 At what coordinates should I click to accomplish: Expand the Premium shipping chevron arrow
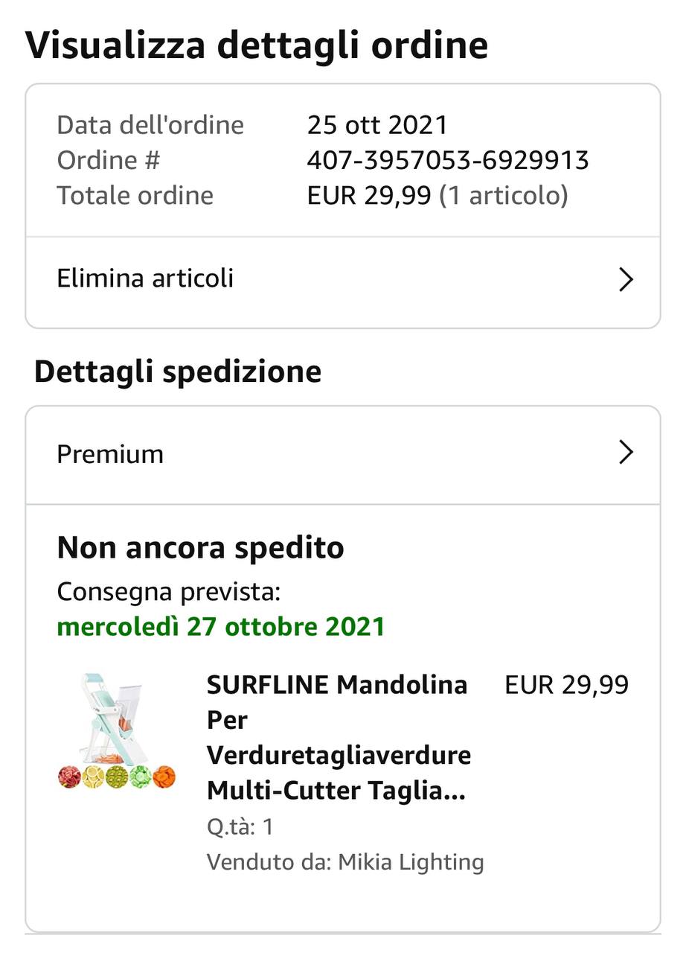point(626,453)
